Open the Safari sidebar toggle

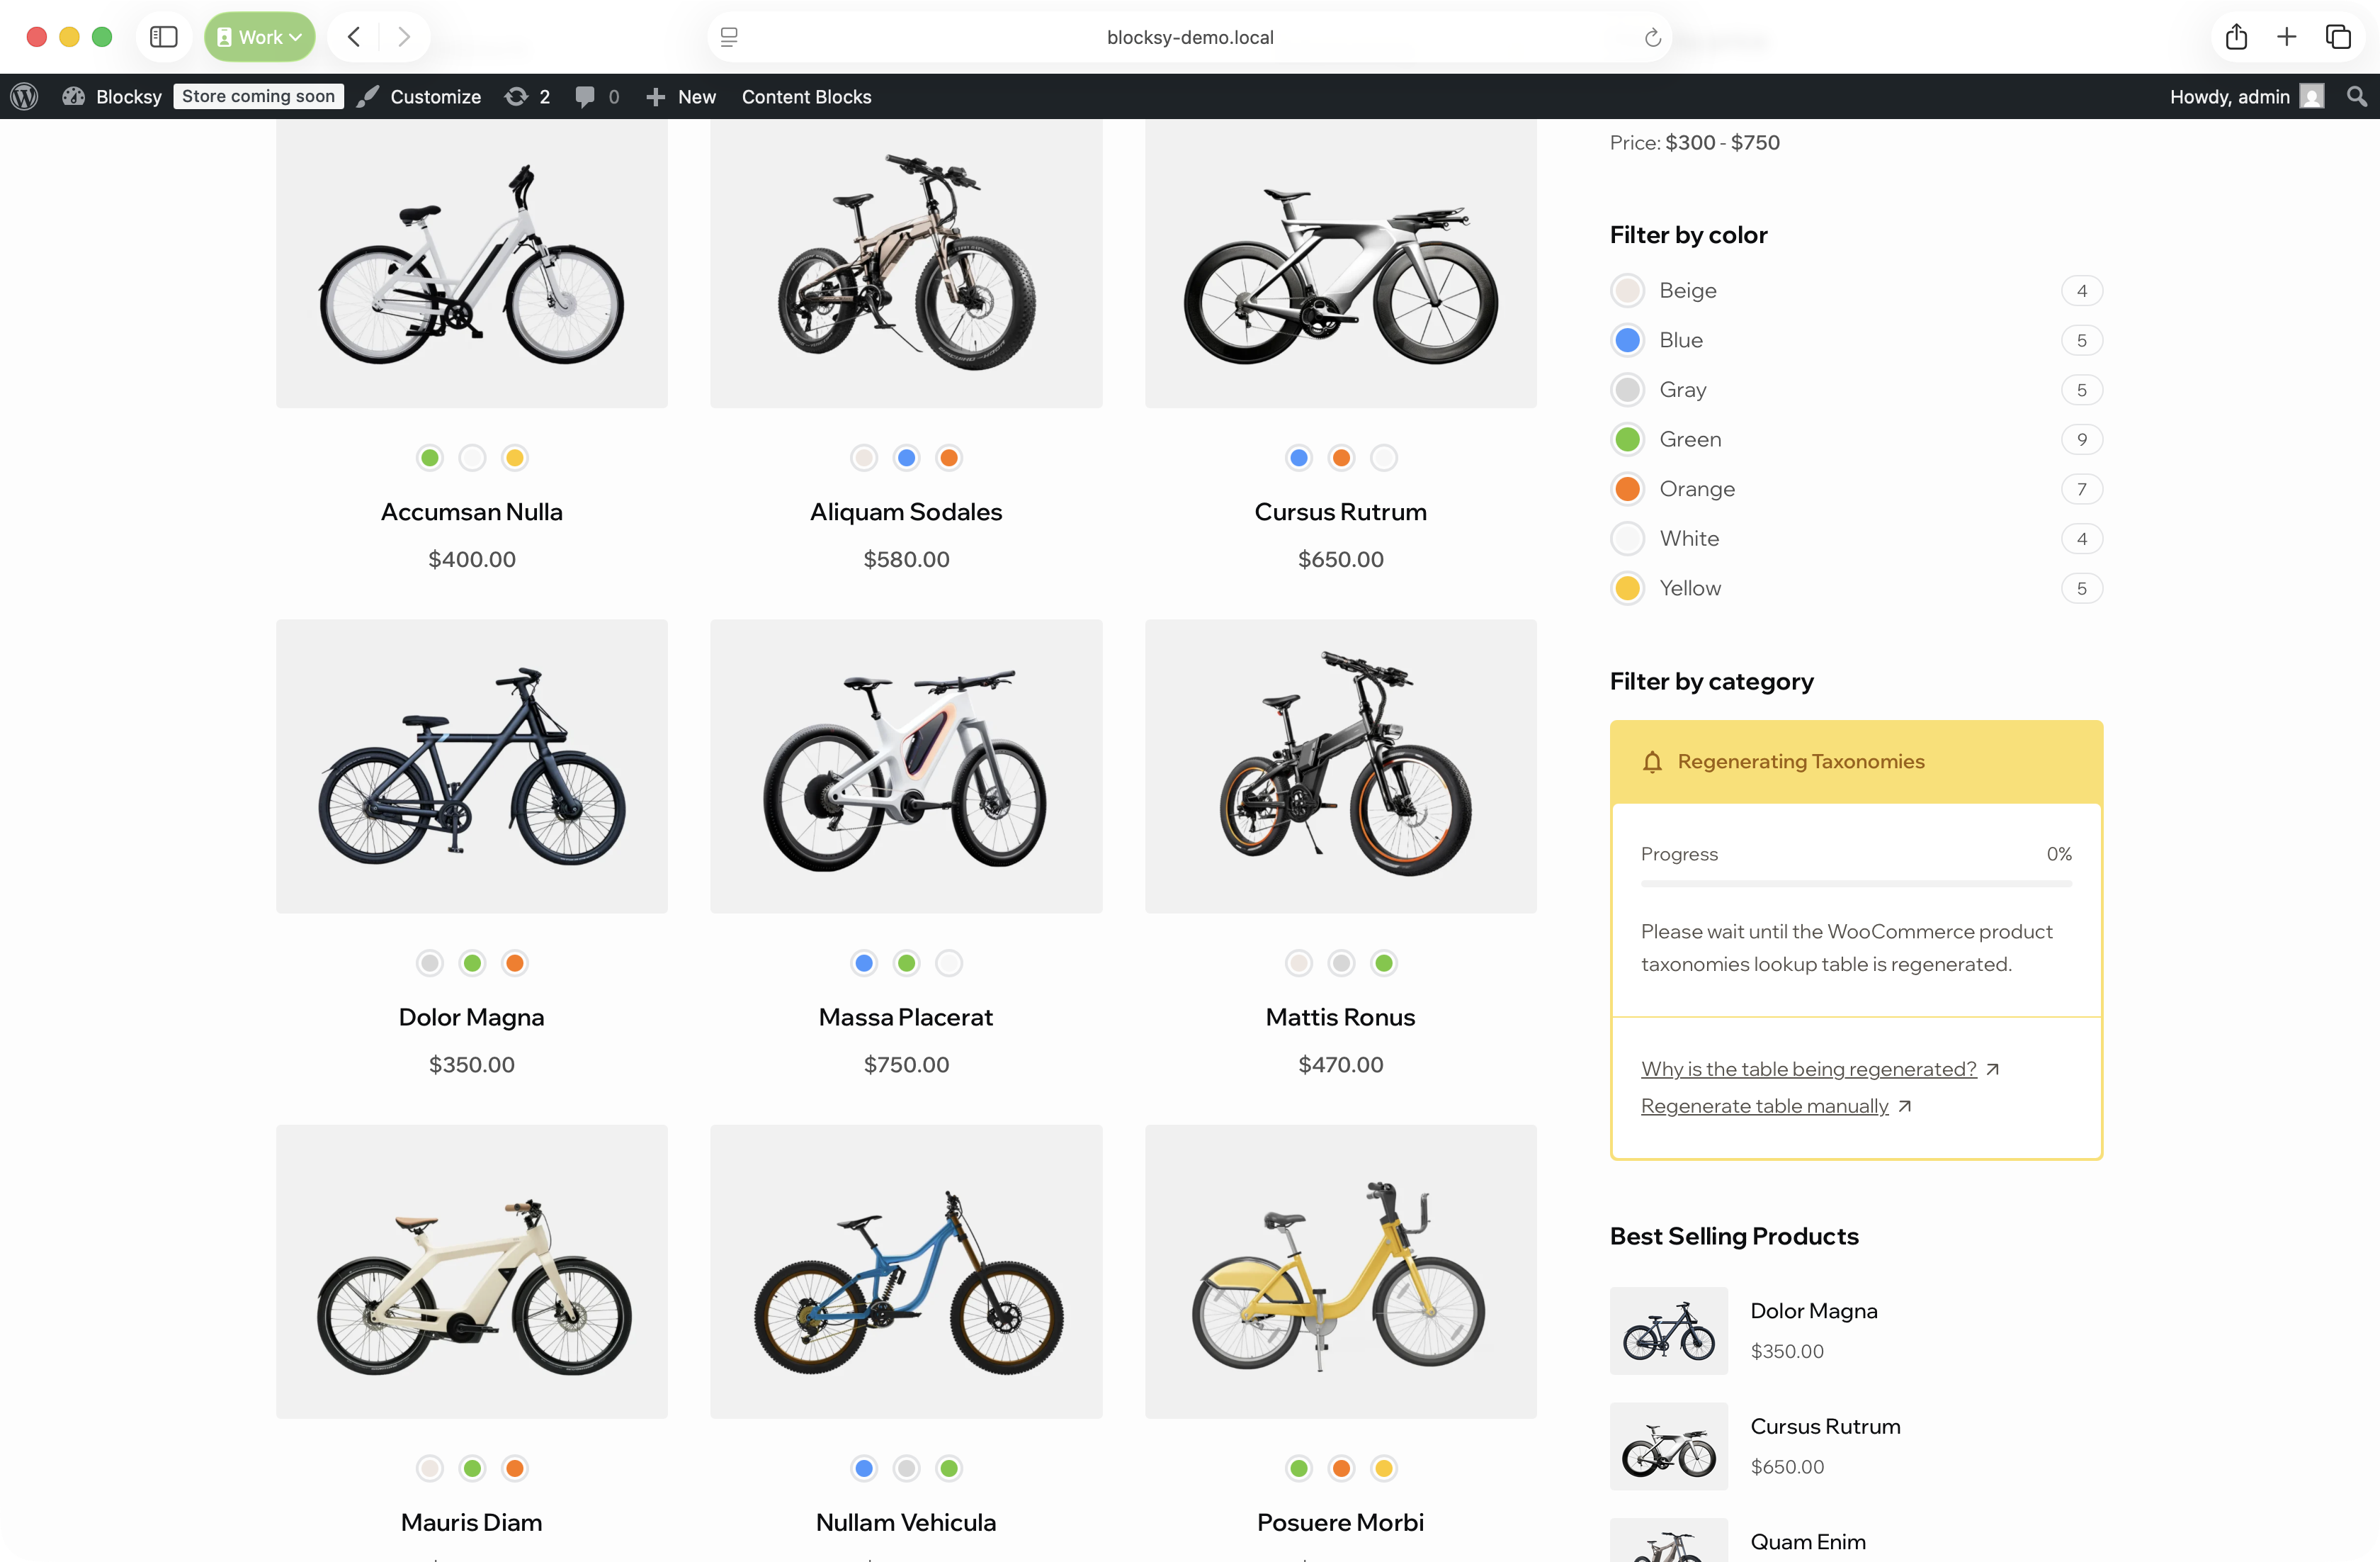point(163,37)
